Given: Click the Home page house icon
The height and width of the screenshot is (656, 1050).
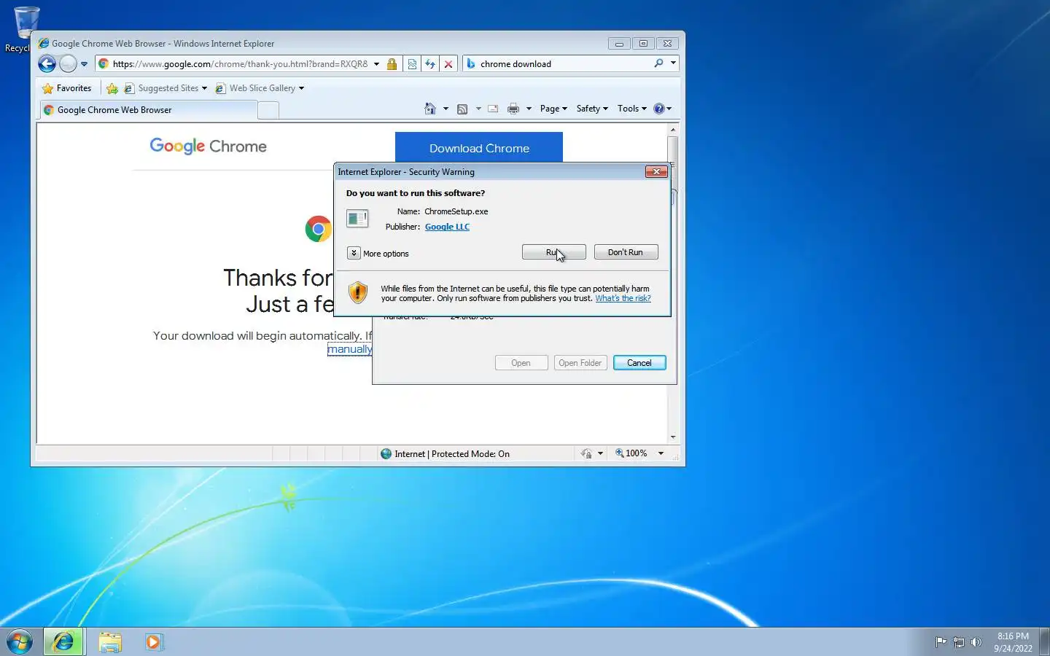Looking at the screenshot, I should click(x=430, y=109).
